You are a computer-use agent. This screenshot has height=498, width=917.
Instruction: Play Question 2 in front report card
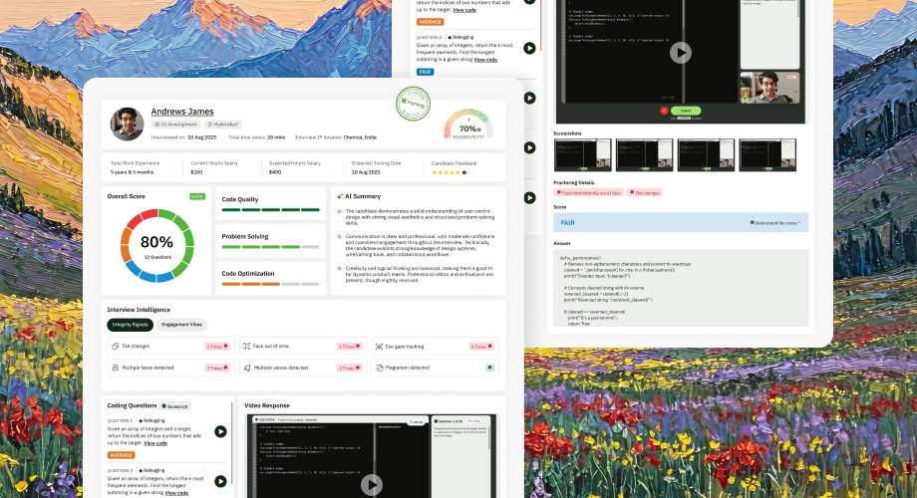point(220,481)
